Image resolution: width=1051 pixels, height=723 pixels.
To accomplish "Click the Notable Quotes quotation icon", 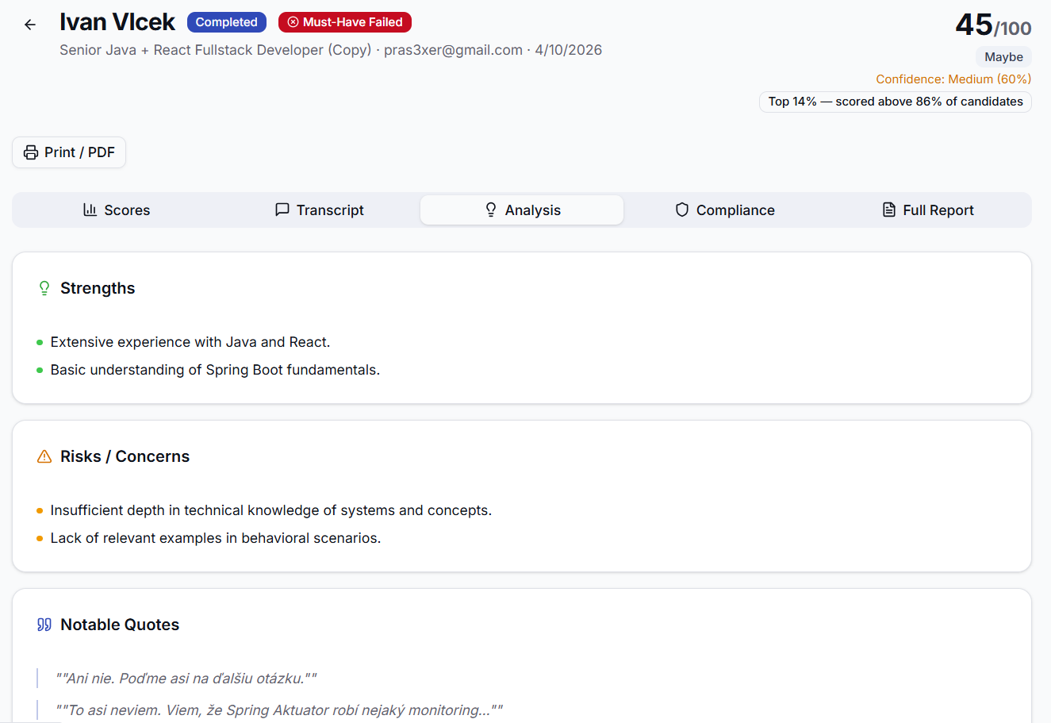I will point(44,625).
